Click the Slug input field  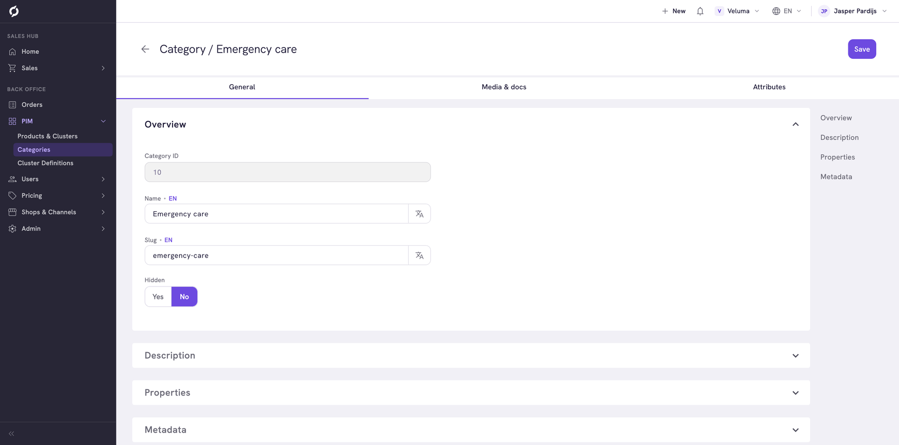click(x=276, y=256)
